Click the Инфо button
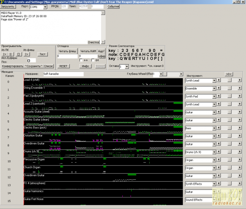Viewport: 246px width, 209px height. click(x=85, y=66)
